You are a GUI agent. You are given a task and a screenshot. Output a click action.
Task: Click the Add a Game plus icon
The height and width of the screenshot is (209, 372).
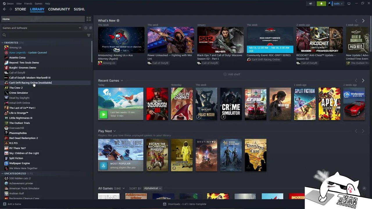[x=4, y=204]
